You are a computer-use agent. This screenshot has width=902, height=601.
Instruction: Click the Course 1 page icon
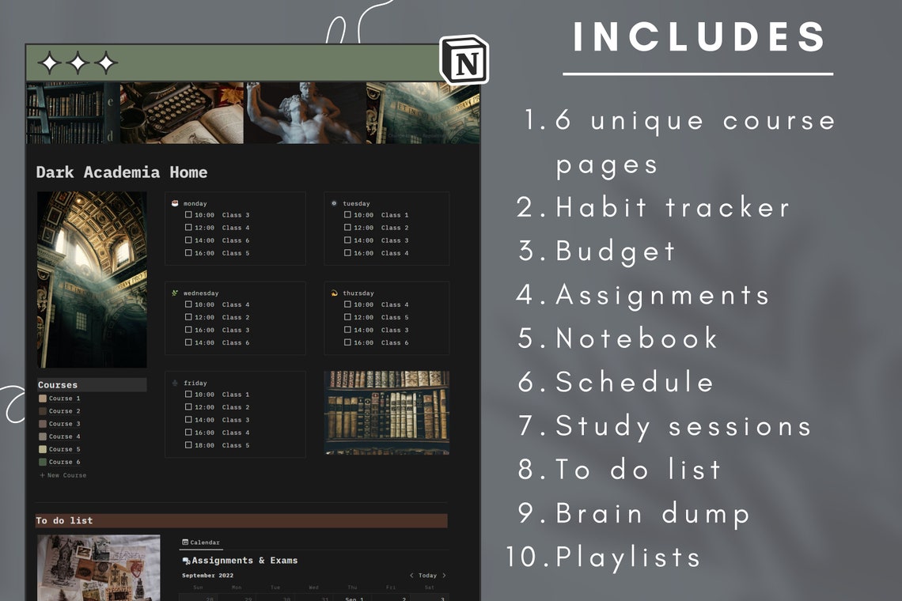pyautogui.click(x=43, y=398)
